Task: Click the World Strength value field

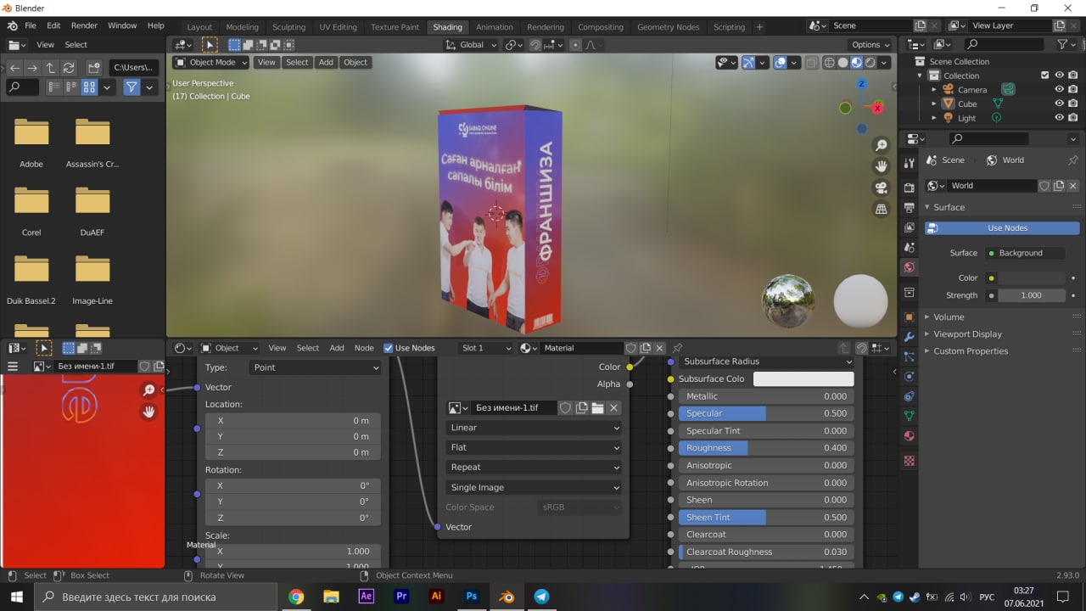Action: click(1032, 295)
